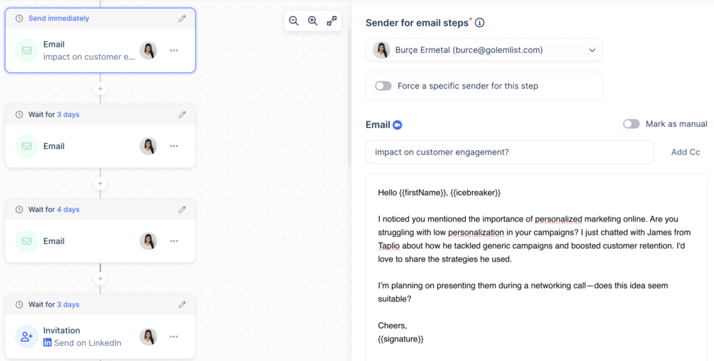Open more options for Invitation step

pos(174,337)
